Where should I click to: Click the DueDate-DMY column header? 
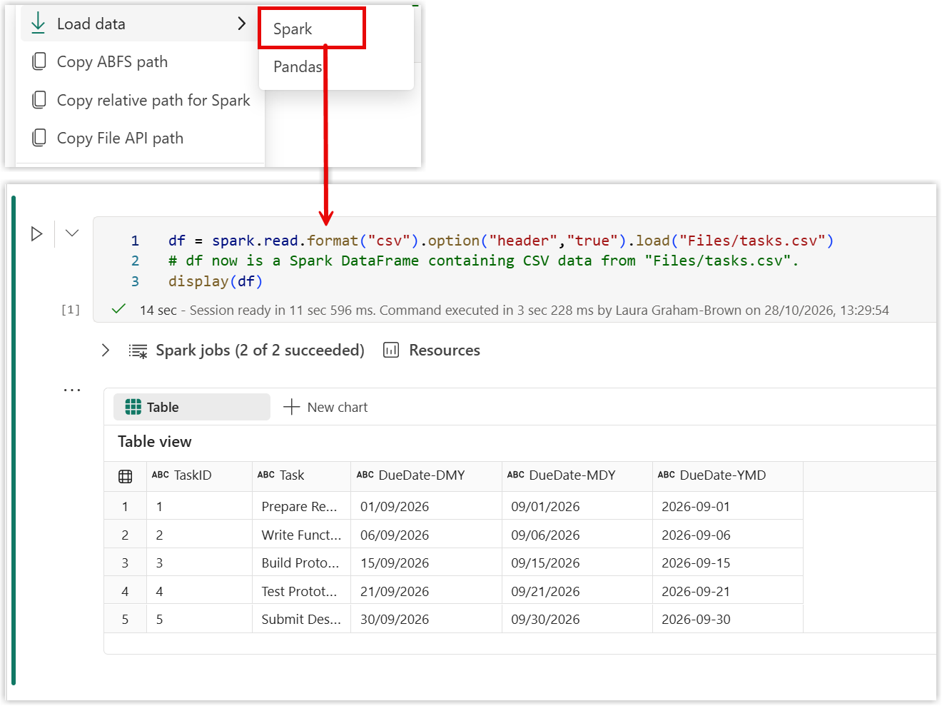pos(426,475)
